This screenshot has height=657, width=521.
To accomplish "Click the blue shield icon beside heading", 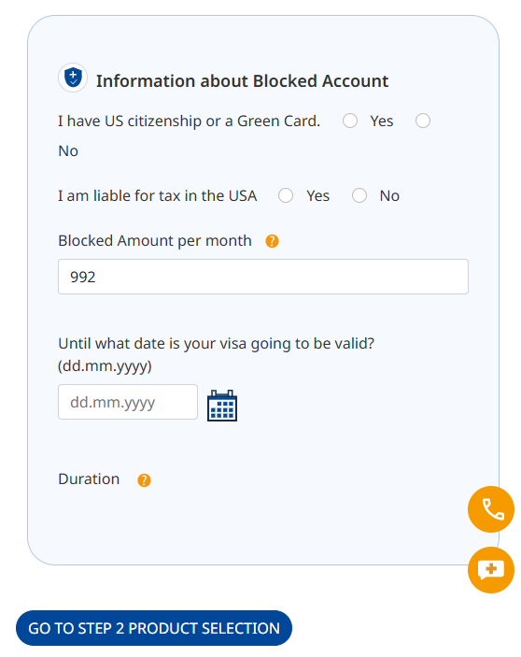I will tap(73, 78).
